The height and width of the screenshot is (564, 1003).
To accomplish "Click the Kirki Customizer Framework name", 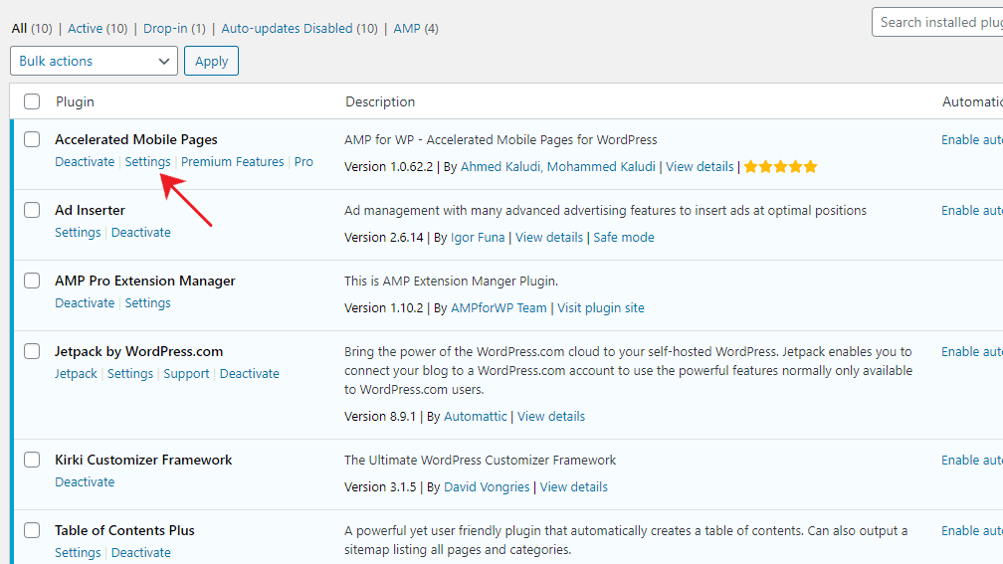I will (x=143, y=460).
